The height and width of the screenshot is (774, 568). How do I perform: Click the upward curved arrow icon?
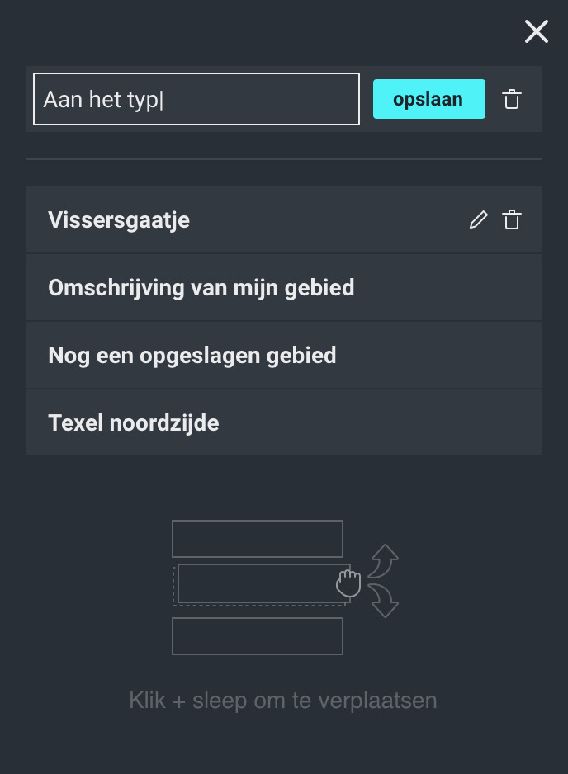tap(383, 561)
